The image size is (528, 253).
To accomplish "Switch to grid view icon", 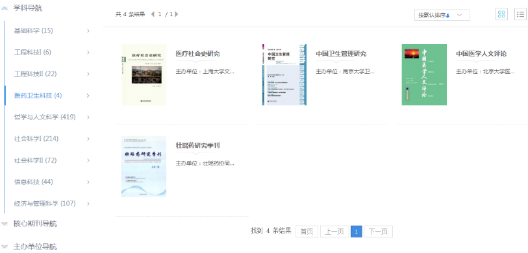I will click(x=502, y=14).
